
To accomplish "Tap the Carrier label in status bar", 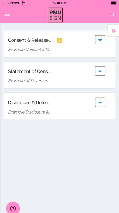I will [x=13, y=3].
